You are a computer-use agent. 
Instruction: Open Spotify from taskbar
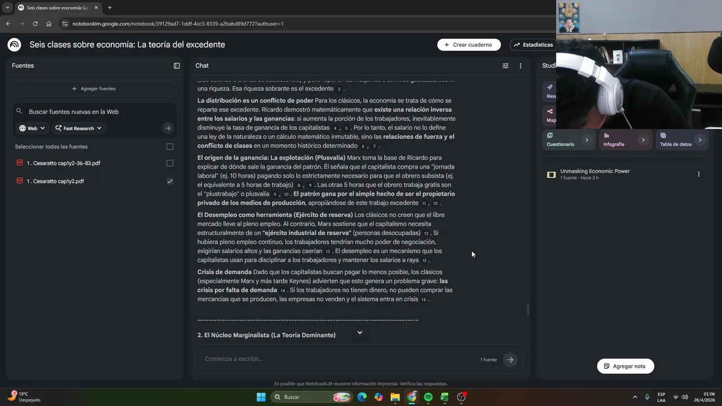(428, 397)
